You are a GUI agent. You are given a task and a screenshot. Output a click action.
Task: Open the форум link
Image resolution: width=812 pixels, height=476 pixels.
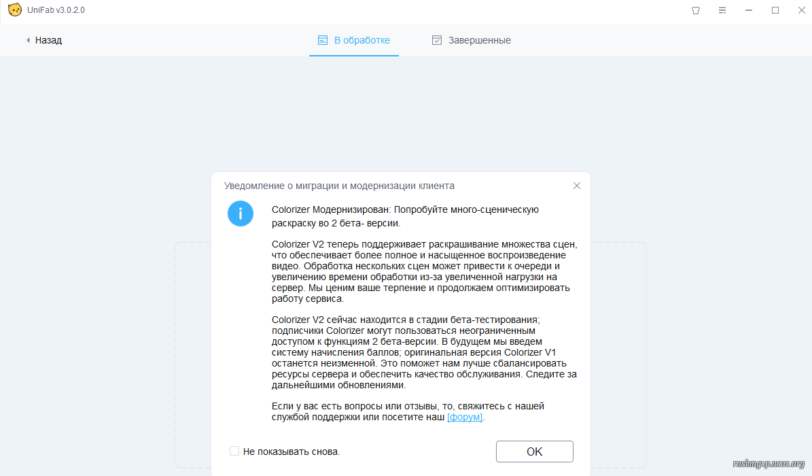465,417
